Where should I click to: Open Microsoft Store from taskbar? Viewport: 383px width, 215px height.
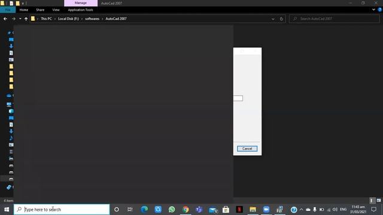(226, 210)
